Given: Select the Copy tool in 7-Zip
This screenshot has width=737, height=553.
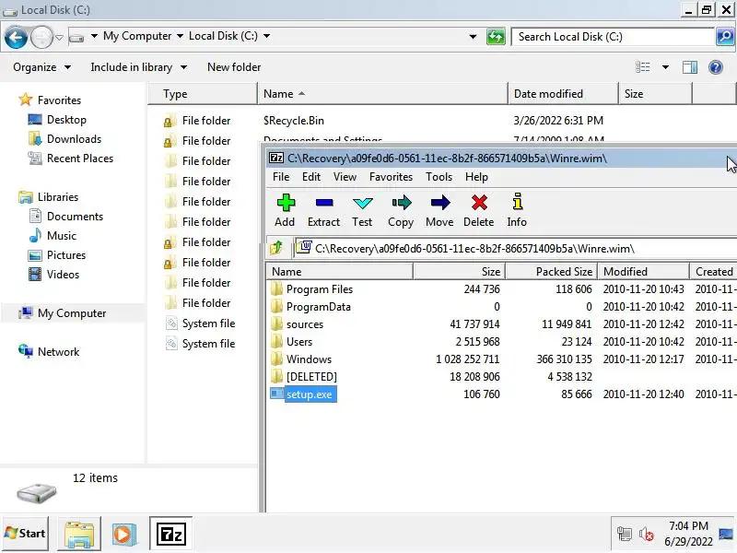Looking at the screenshot, I should click(401, 211).
